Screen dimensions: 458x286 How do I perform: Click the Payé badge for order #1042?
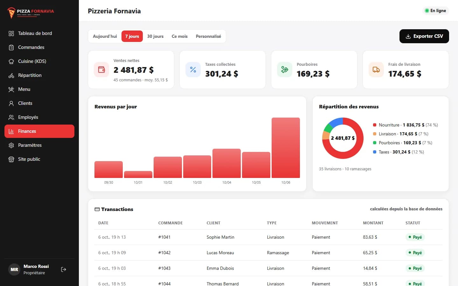[x=415, y=253]
